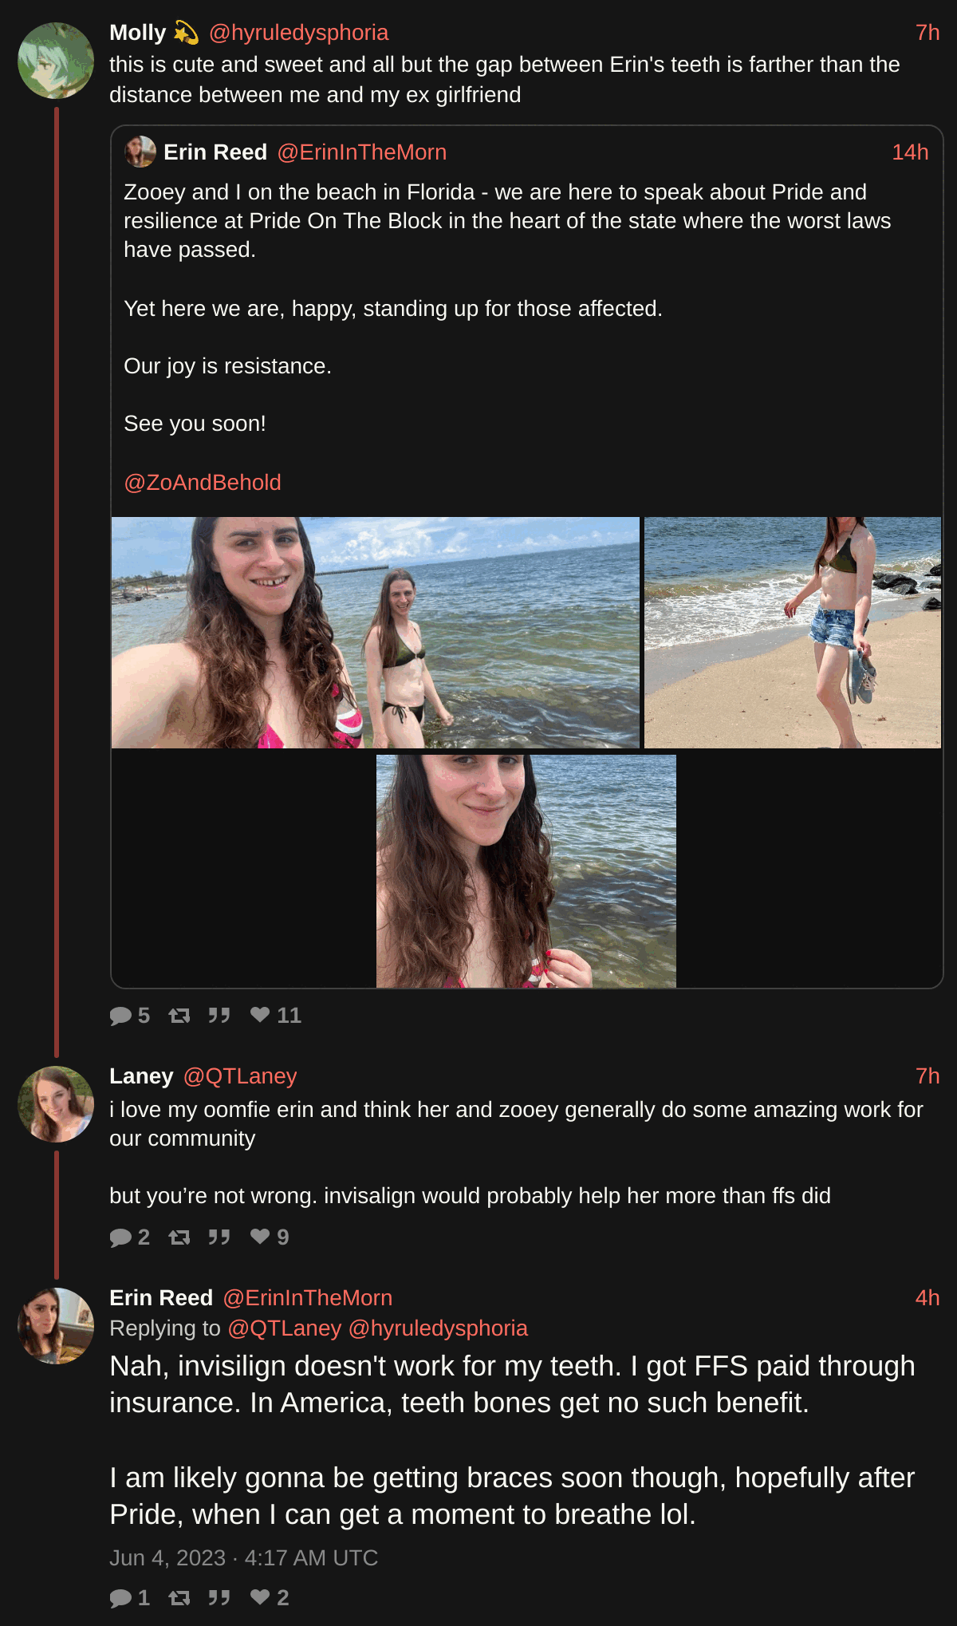The width and height of the screenshot is (957, 1626).
Task: Click retweet icon under Molly's post
Action: [179, 1015]
